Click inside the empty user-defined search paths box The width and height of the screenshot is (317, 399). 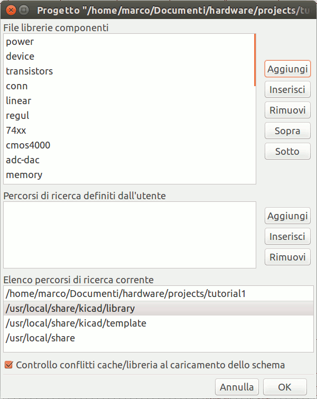tap(129, 235)
